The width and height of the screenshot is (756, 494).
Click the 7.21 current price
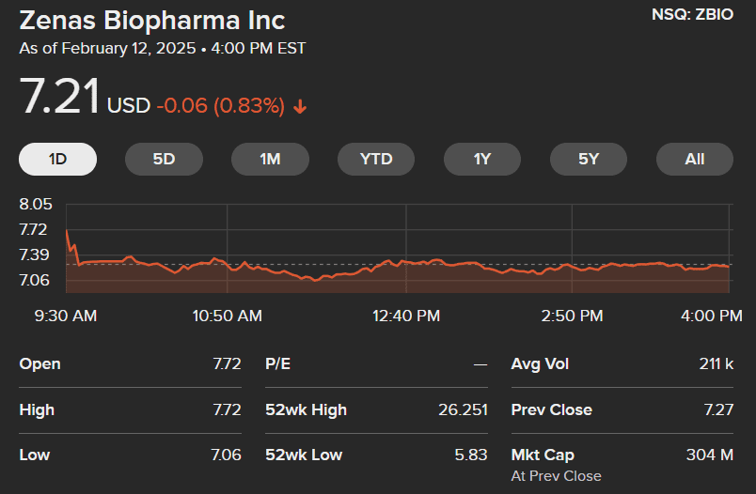click(x=59, y=99)
